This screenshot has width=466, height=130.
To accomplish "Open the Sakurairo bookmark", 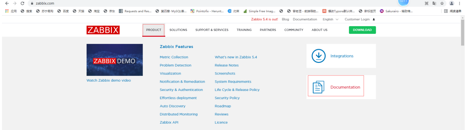I will pos(396,11).
